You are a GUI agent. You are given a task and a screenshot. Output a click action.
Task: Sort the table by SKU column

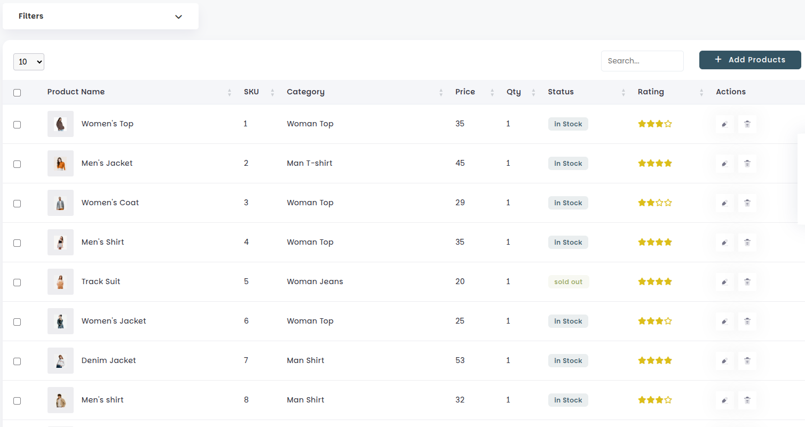(272, 92)
